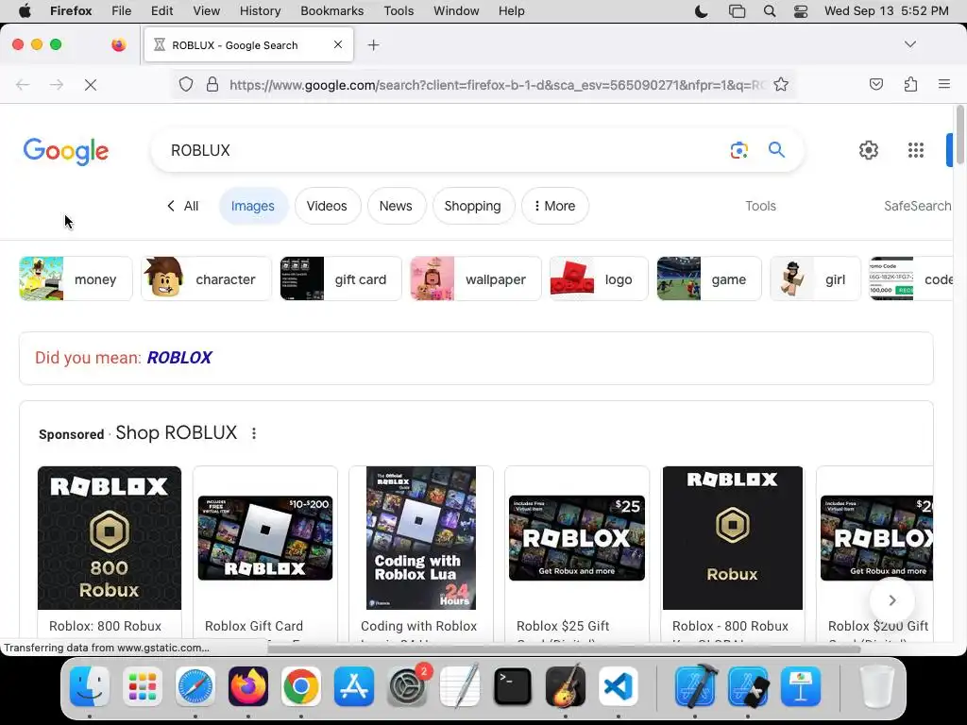Image resolution: width=967 pixels, height=725 pixels.
Task: Open the Roblox Gift Card product image
Action: pyautogui.click(x=265, y=537)
